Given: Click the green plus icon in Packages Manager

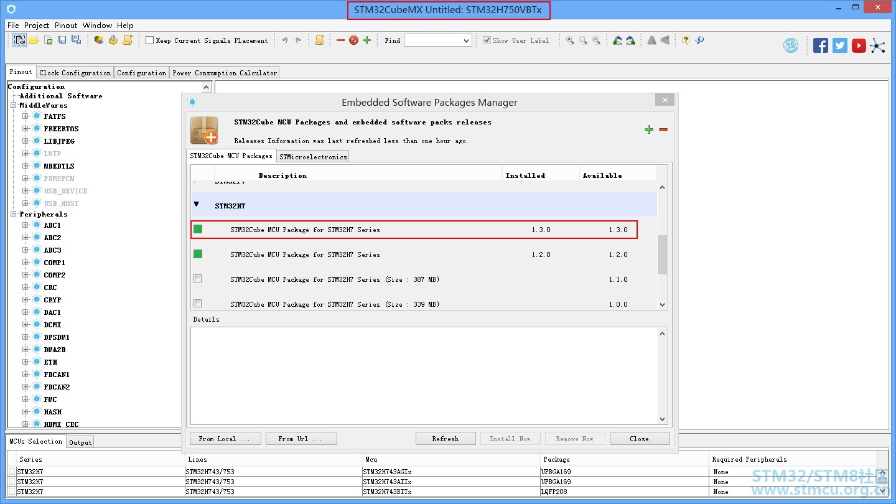Looking at the screenshot, I should coord(649,129).
